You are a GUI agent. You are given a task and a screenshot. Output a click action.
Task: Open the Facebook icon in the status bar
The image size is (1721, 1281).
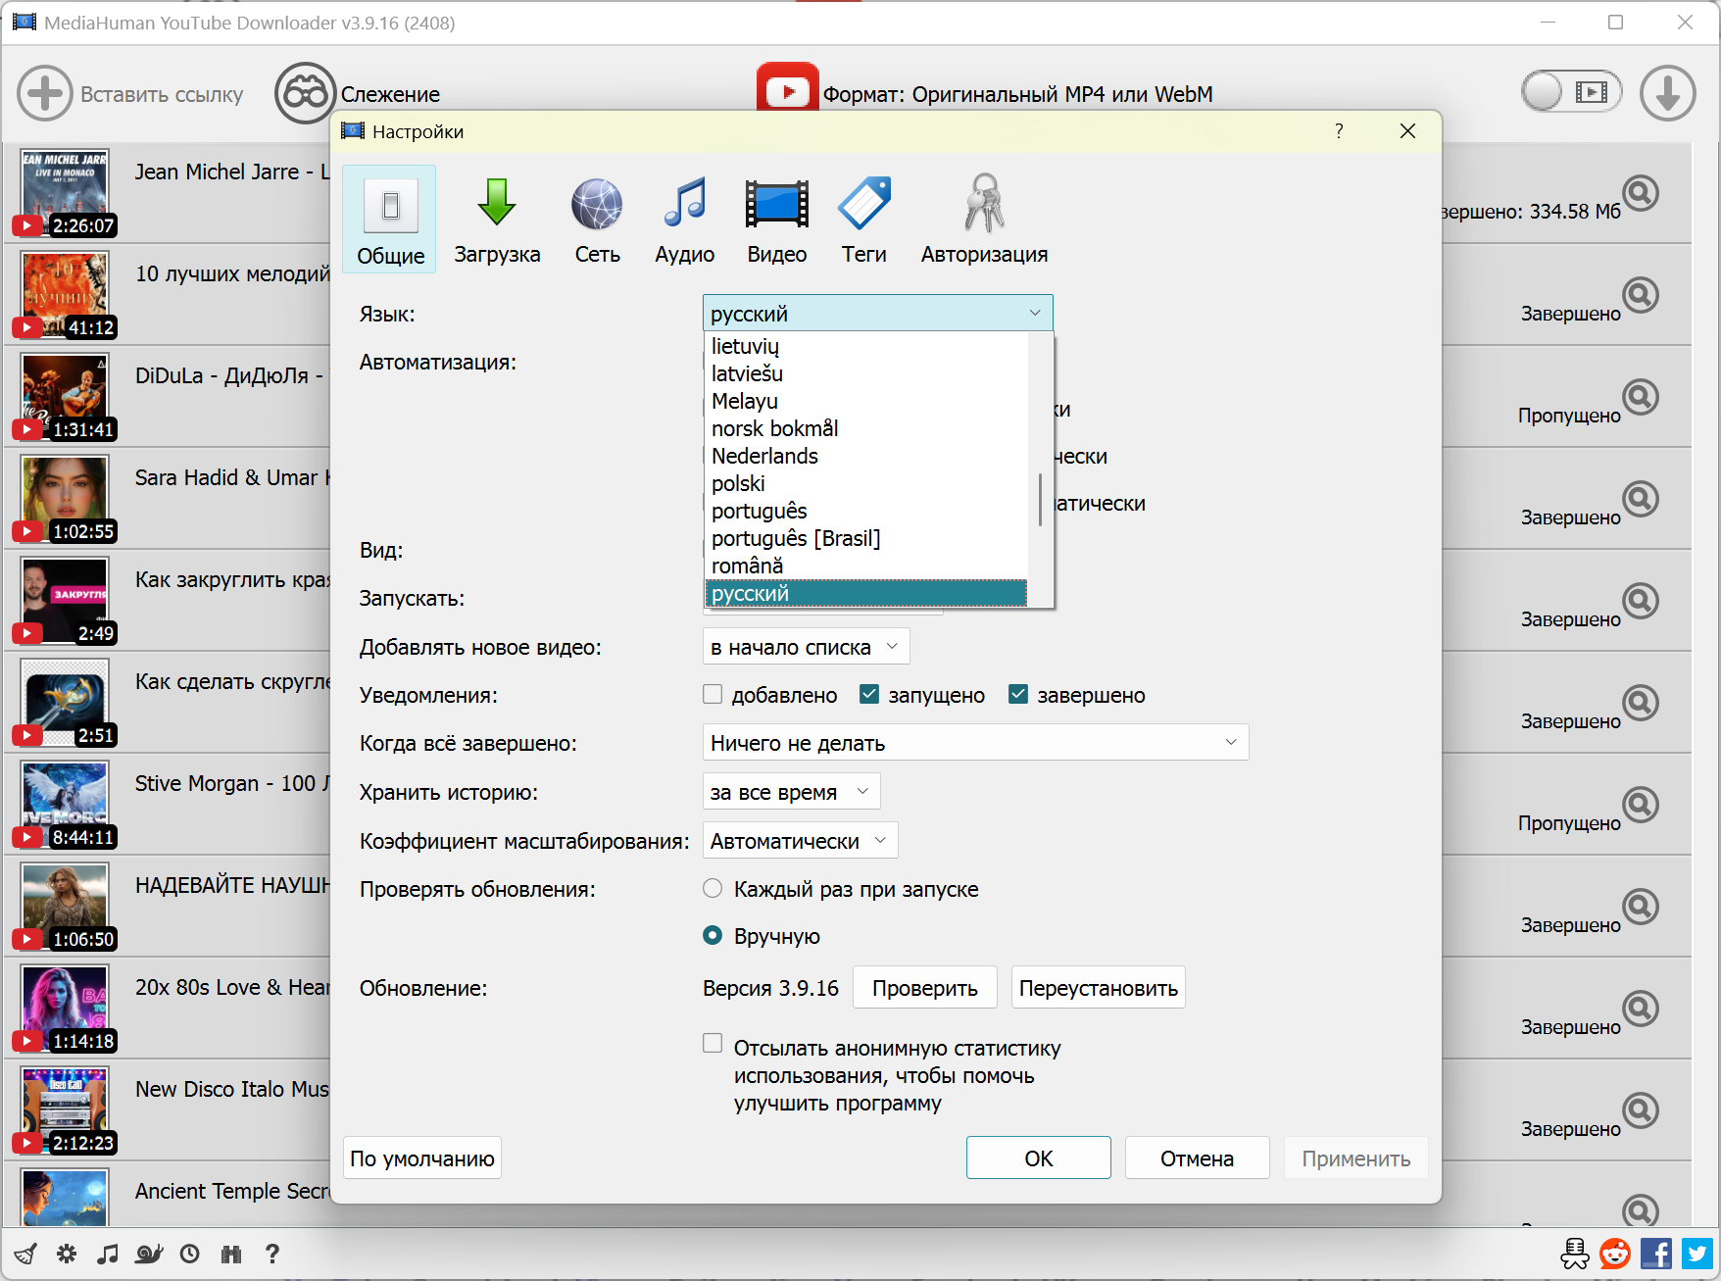[x=1655, y=1254]
